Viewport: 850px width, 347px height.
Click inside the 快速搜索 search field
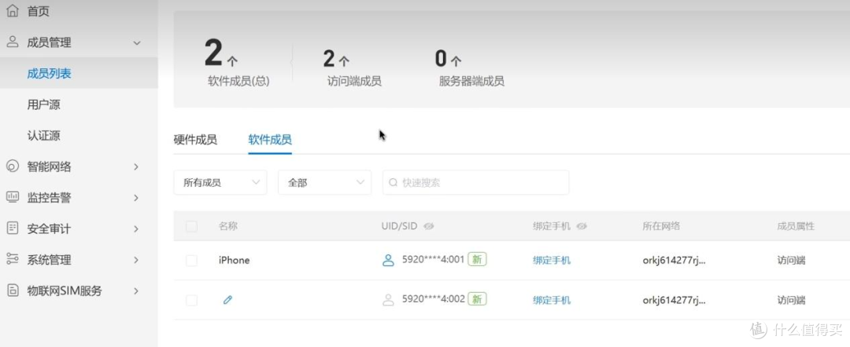(x=476, y=183)
